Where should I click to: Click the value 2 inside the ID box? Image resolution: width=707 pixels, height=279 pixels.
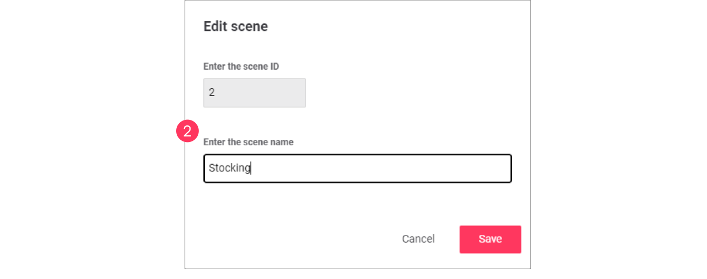(212, 93)
